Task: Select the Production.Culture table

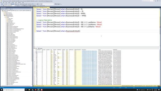Action: 11,49
